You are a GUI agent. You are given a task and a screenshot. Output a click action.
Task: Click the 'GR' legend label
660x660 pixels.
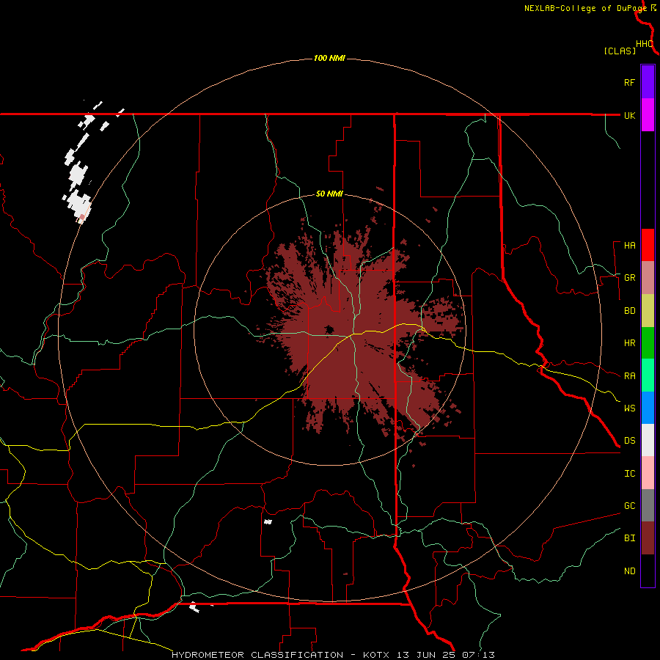pos(629,278)
